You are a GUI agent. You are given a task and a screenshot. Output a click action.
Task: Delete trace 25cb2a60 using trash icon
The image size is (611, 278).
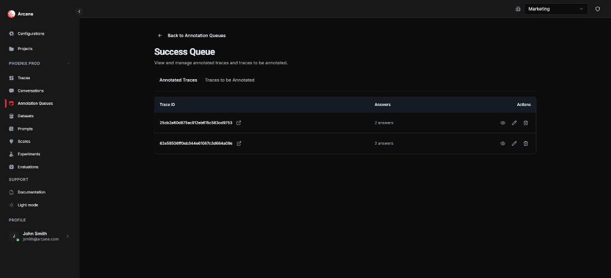point(526,123)
